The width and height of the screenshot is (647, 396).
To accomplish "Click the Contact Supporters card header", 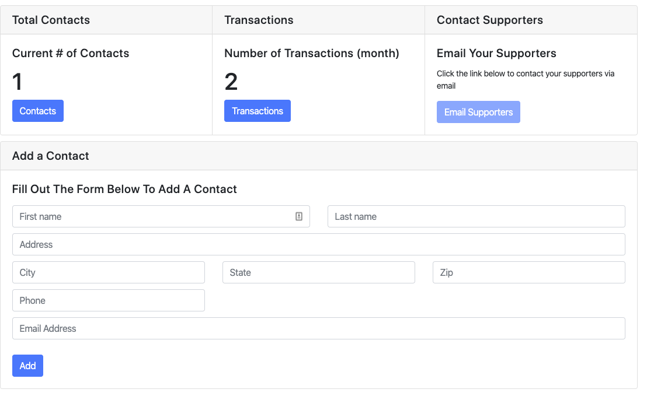I will [489, 20].
